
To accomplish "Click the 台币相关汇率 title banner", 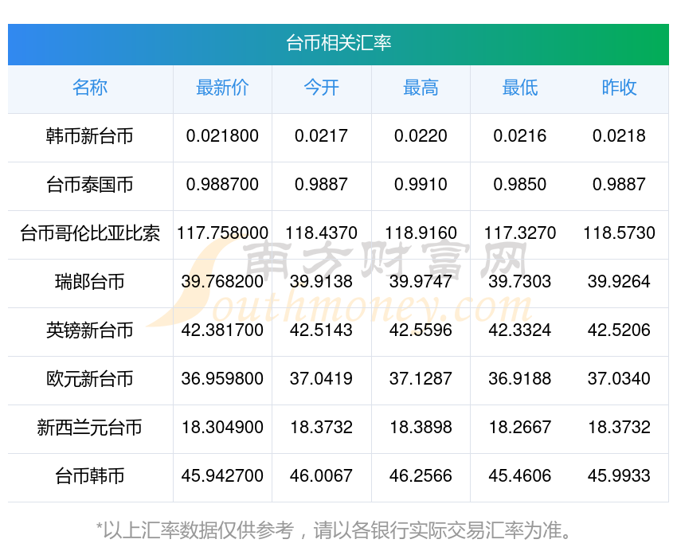I will (x=338, y=43).
